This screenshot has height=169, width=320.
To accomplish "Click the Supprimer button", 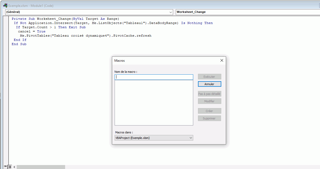I will pyautogui.click(x=209, y=118).
